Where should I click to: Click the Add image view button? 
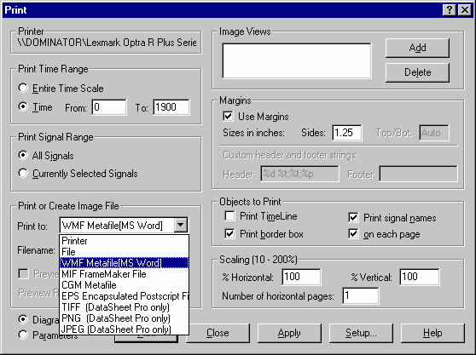tap(417, 48)
